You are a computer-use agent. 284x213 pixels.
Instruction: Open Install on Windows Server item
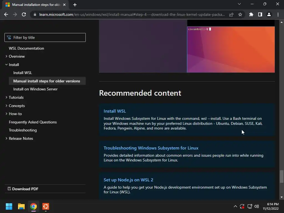(x=35, y=89)
